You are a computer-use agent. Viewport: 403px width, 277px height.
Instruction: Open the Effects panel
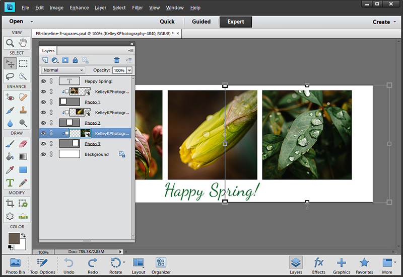click(x=319, y=266)
